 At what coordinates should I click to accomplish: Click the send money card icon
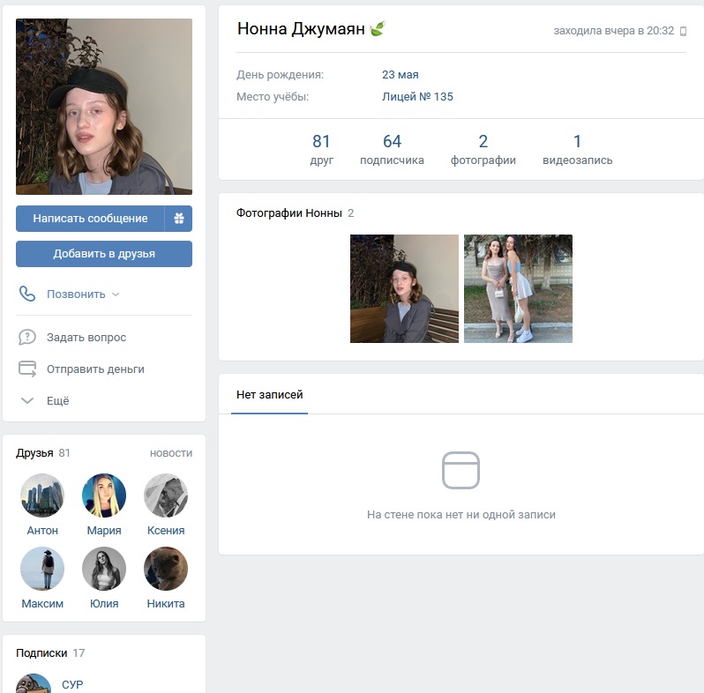tap(27, 369)
